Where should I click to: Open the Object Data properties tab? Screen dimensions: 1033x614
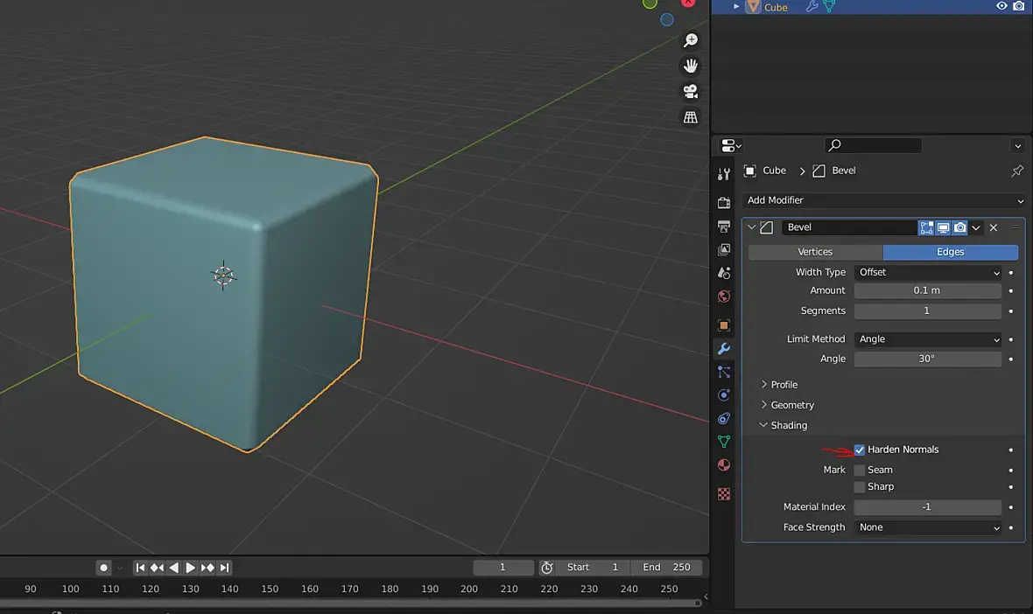pos(723,442)
